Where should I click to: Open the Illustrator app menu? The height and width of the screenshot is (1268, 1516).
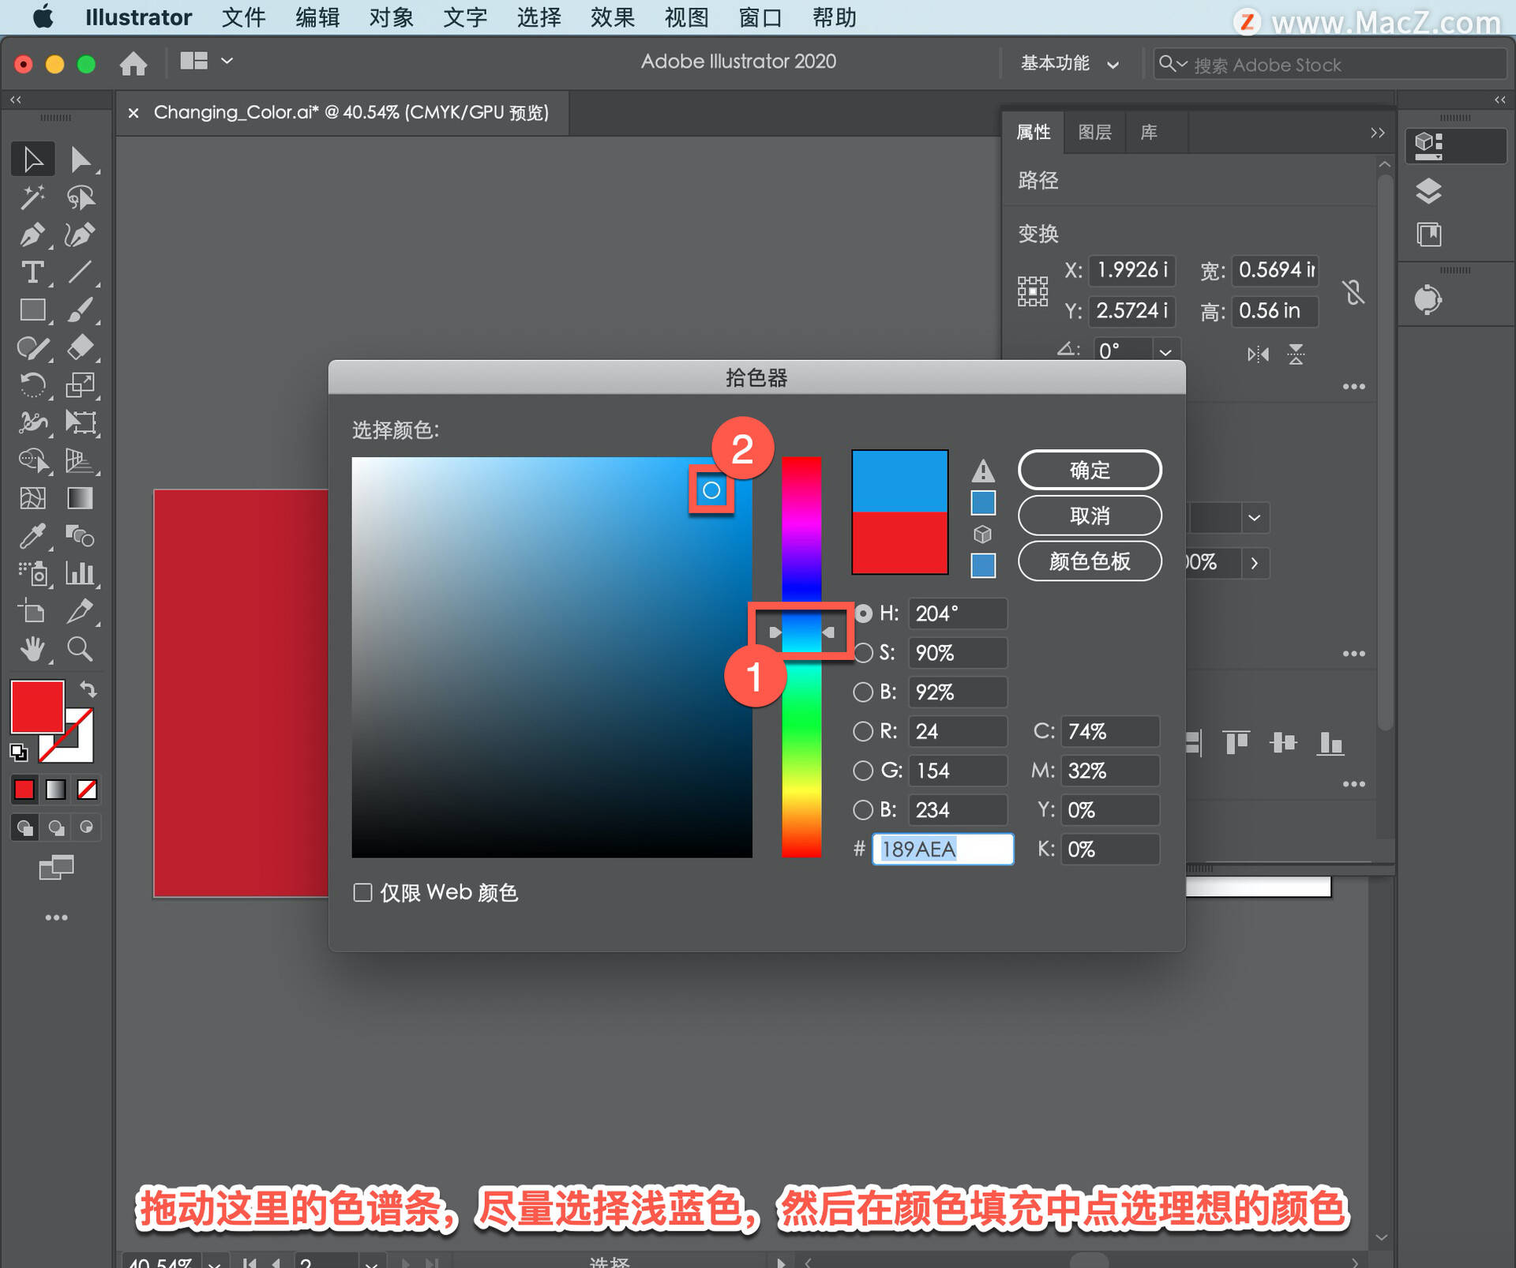(x=138, y=17)
